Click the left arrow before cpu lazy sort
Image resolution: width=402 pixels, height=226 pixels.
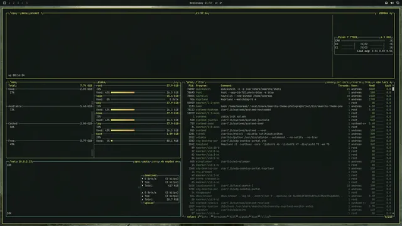pos(374,82)
